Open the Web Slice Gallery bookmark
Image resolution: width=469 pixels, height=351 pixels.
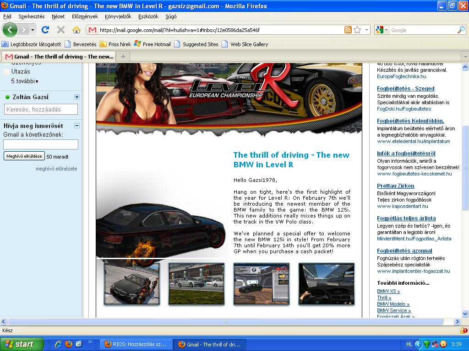coord(245,44)
